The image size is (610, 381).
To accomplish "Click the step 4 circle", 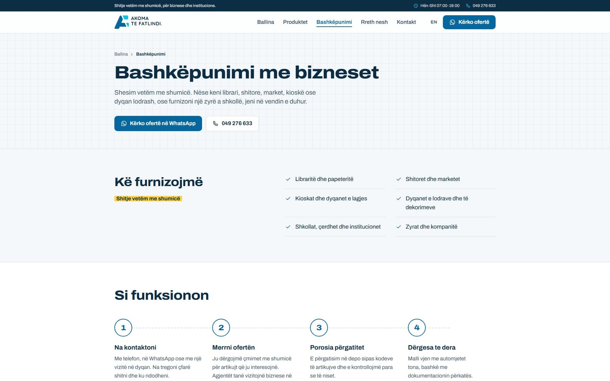I will point(417,328).
